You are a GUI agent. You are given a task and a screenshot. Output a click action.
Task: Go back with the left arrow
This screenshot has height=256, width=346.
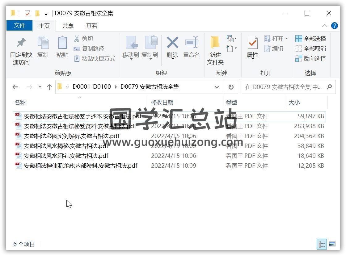15,87
